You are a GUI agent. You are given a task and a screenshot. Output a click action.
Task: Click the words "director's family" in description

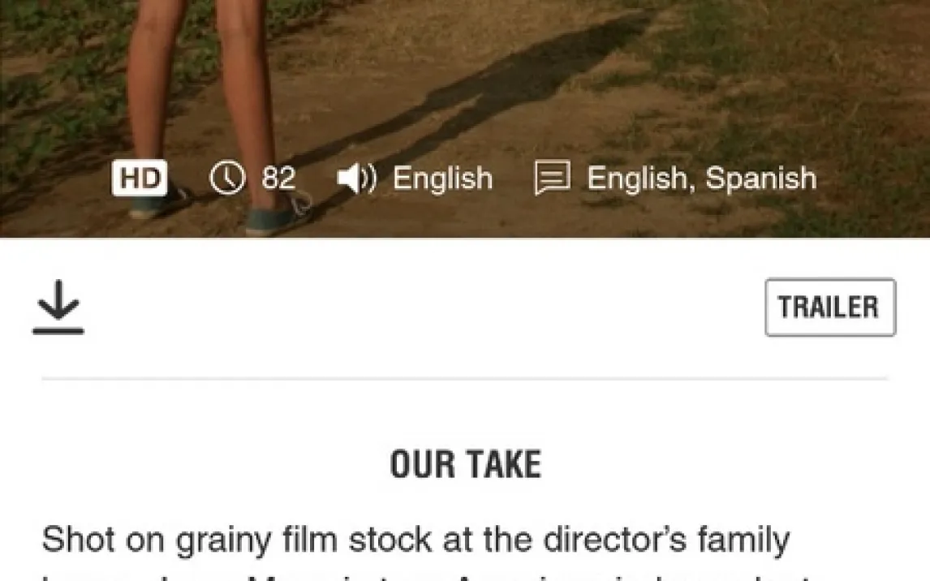[666, 540]
